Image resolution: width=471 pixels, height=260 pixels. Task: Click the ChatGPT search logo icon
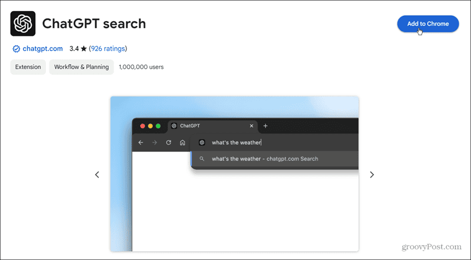23,24
